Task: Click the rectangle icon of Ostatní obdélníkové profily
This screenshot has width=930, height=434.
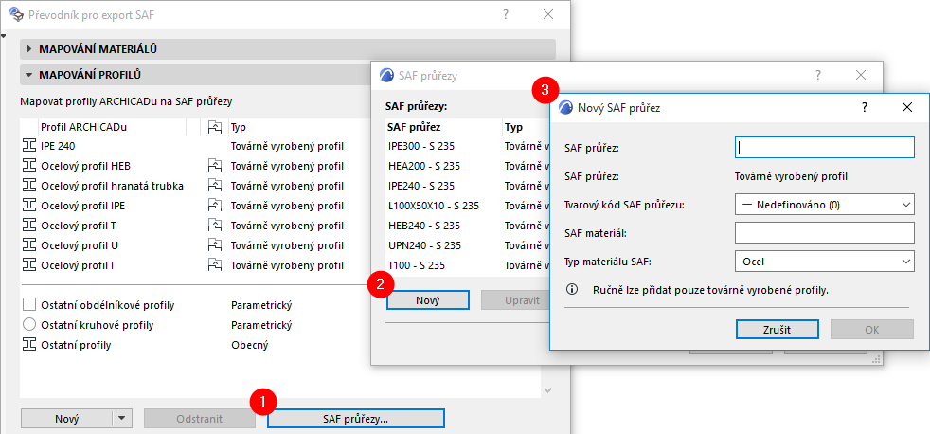Action: [29, 305]
